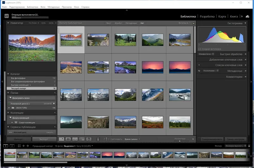
Task: Switch to Grid view in toolbar
Action: point(62,139)
